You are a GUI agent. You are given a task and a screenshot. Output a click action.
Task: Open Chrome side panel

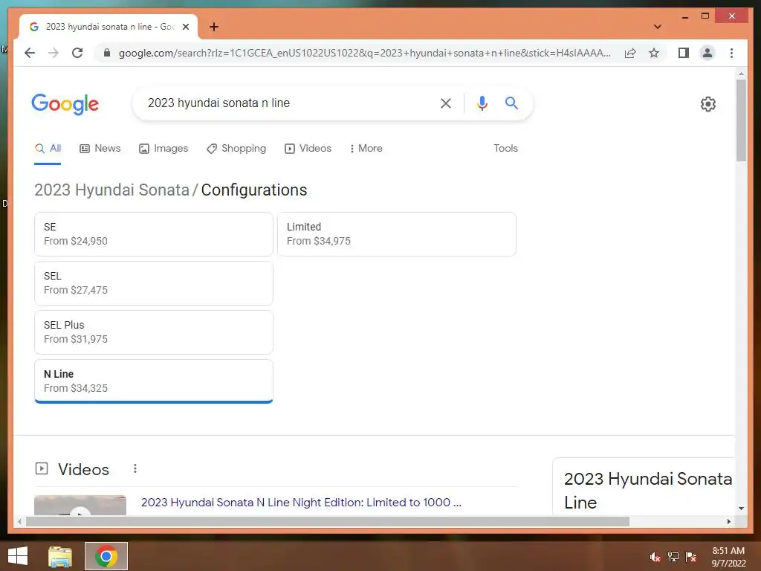(684, 53)
